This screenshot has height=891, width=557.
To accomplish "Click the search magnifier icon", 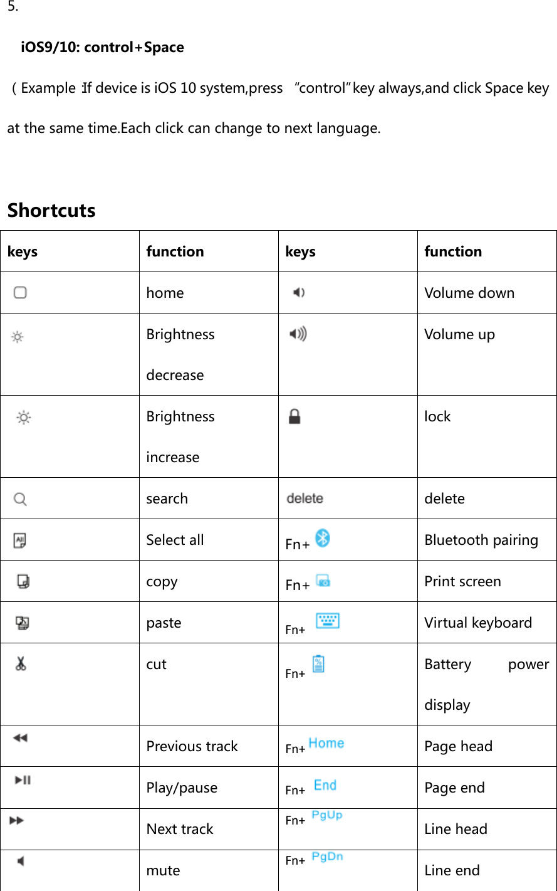I will tap(20, 499).
